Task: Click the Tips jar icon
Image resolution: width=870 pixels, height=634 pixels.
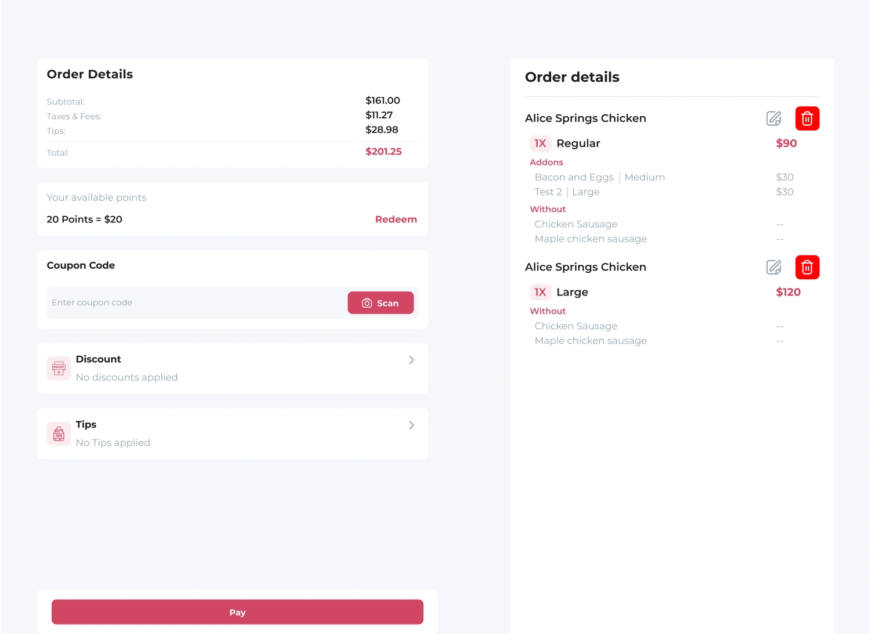Action: 59,434
